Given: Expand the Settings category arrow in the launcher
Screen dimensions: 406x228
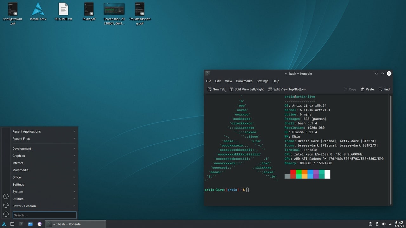Looking at the screenshot, I should pyautogui.click(x=74, y=184).
